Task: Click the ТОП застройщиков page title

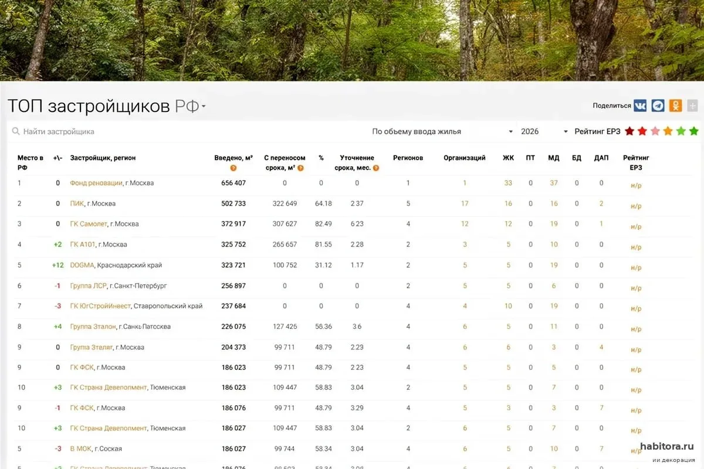Action: (89, 107)
